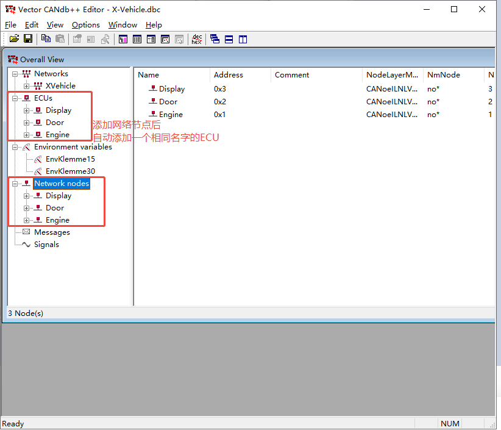Select EnvKlemme30 environment variable
This screenshot has width=501, height=430.
(x=70, y=171)
